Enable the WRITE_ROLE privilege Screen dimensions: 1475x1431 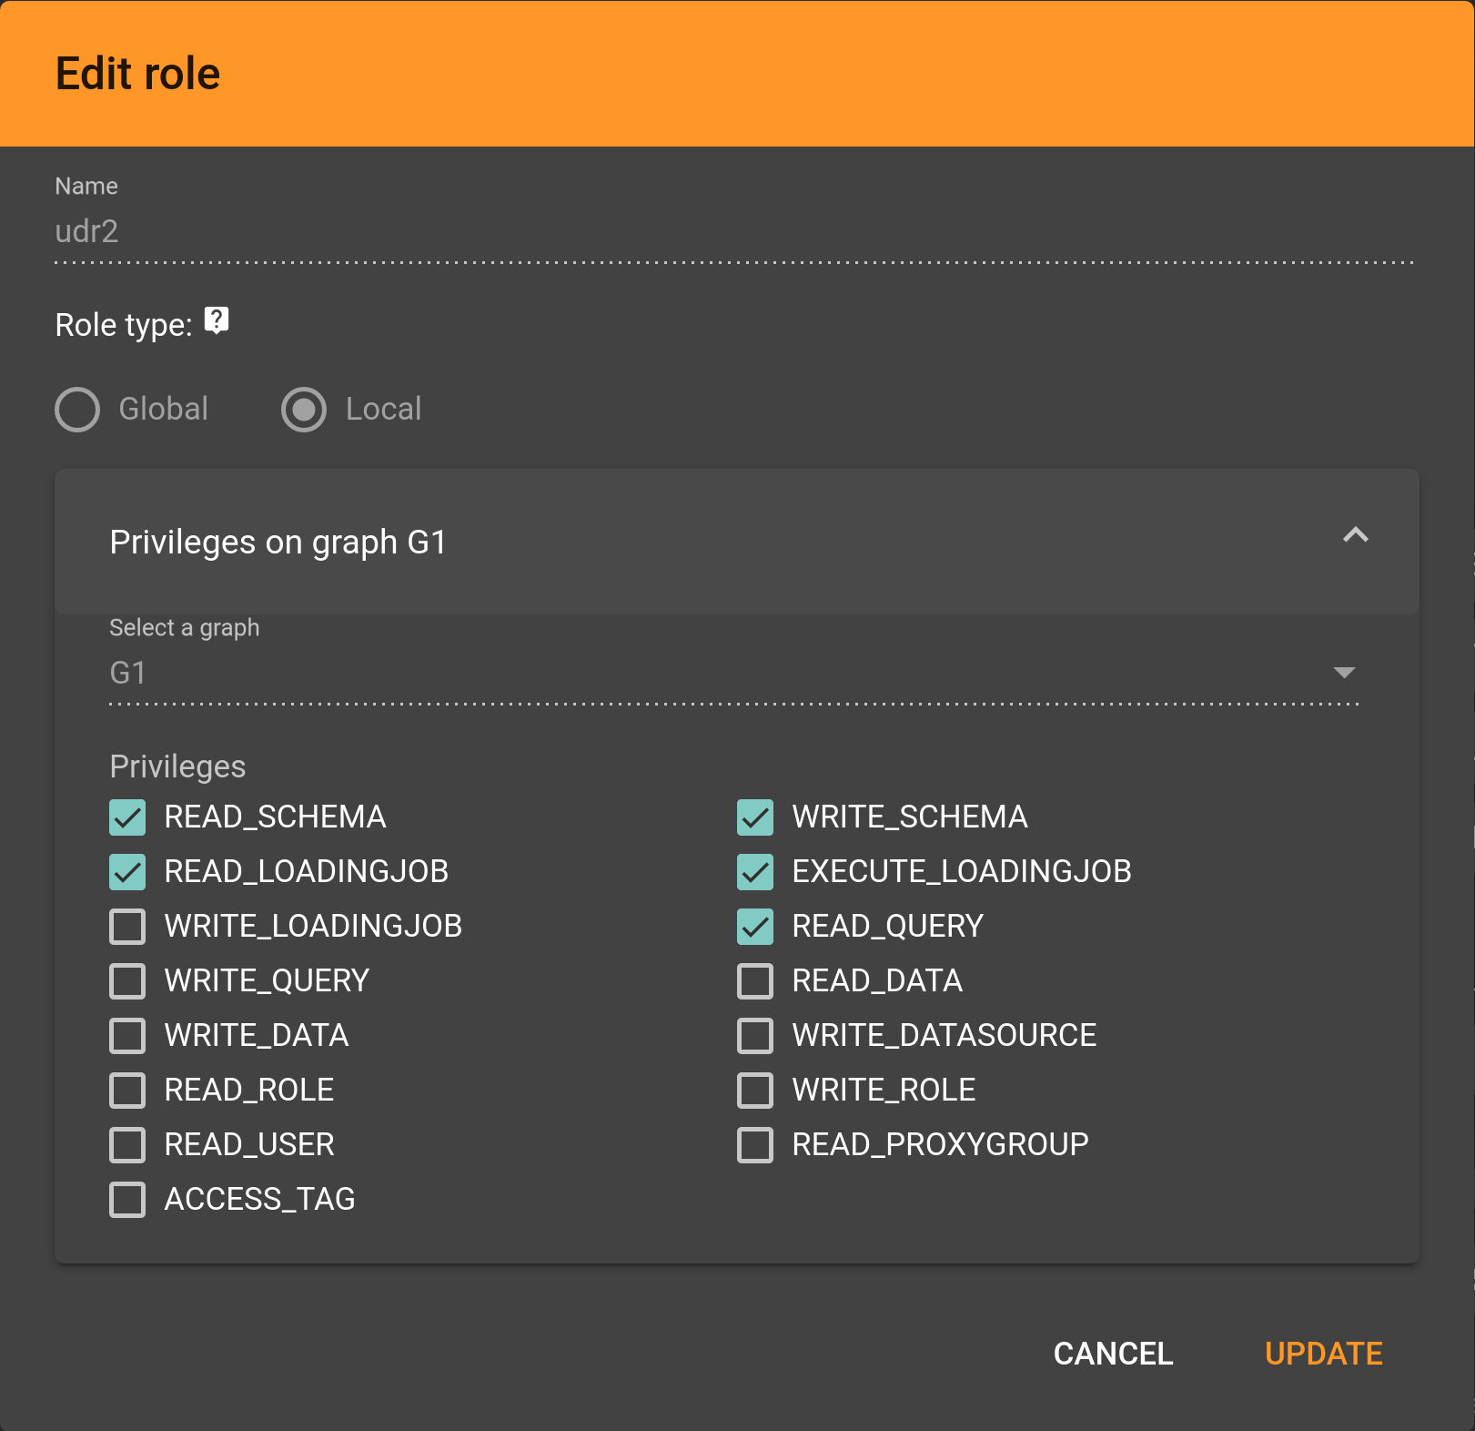tap(755, 1091)
